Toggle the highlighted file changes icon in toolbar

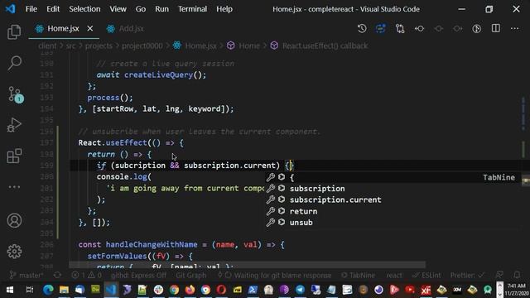click(x=381, y=29)
